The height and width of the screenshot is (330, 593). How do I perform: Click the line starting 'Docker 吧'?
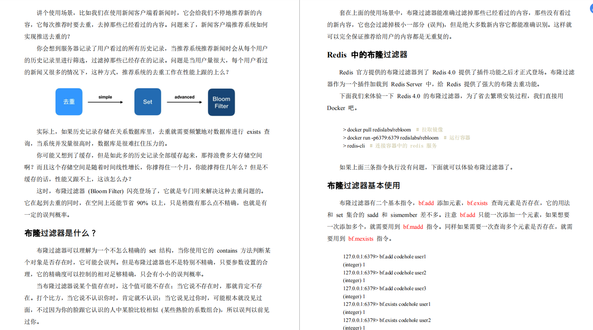(342, 108)
